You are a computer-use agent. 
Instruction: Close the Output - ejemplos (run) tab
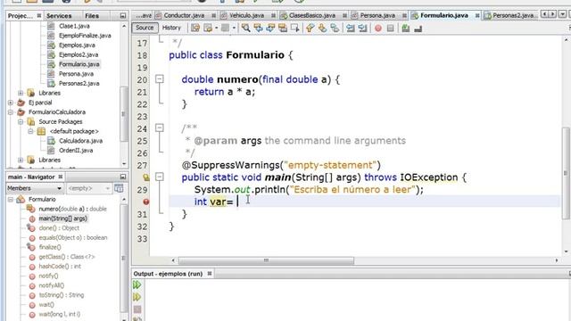point(210,274)
